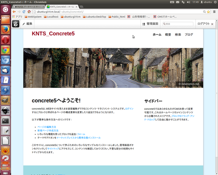The height and width of the screenshot is (175, 218).
Task: Click the ログイン link in welcome text
Action: coord(129,108)
